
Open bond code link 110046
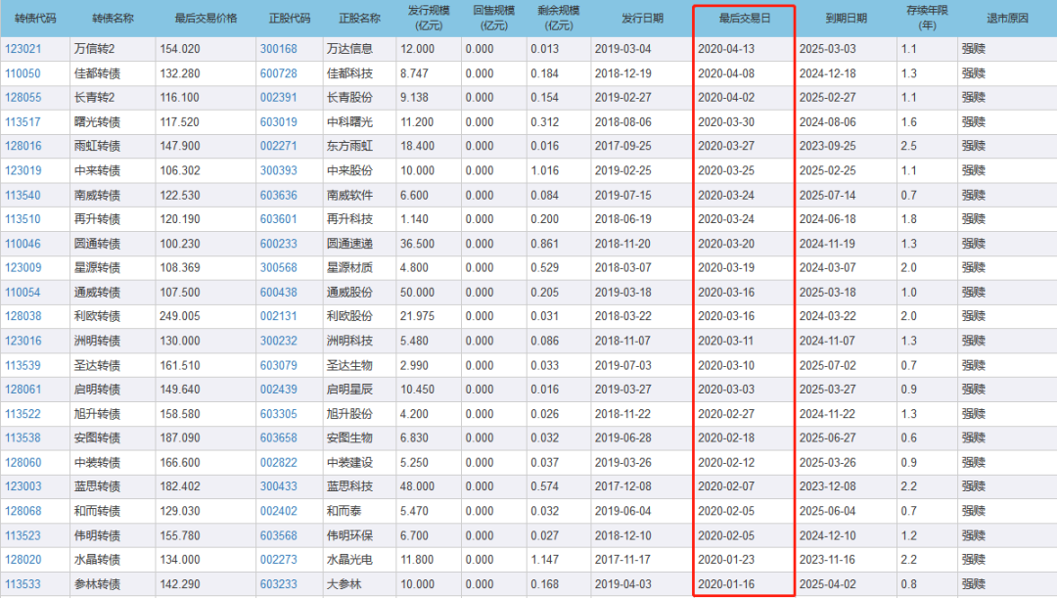tap(23, 244)
